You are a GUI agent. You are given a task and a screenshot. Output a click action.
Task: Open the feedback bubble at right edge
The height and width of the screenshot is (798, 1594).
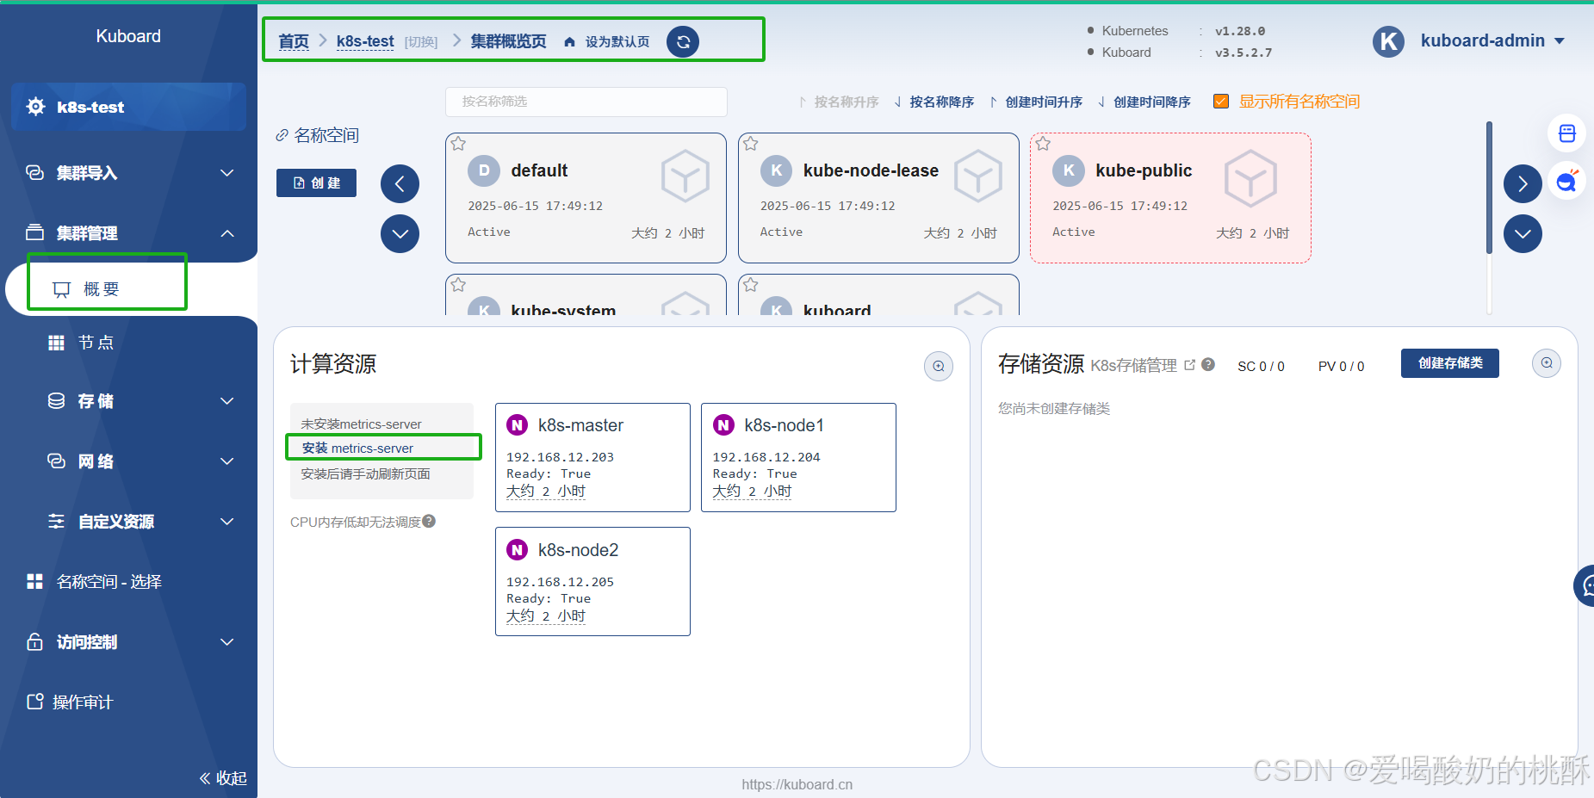click(1585, 586)
